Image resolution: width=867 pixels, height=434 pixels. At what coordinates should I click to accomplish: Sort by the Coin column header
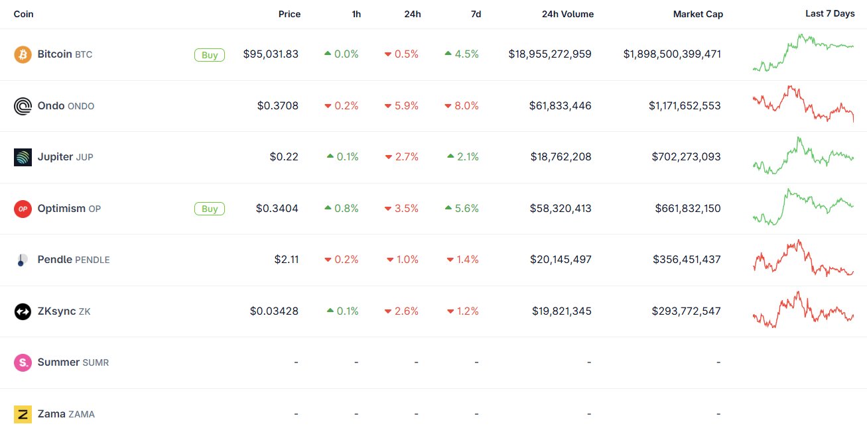[23, 14]
